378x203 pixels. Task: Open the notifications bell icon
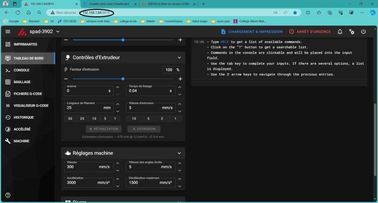(340, 32)
